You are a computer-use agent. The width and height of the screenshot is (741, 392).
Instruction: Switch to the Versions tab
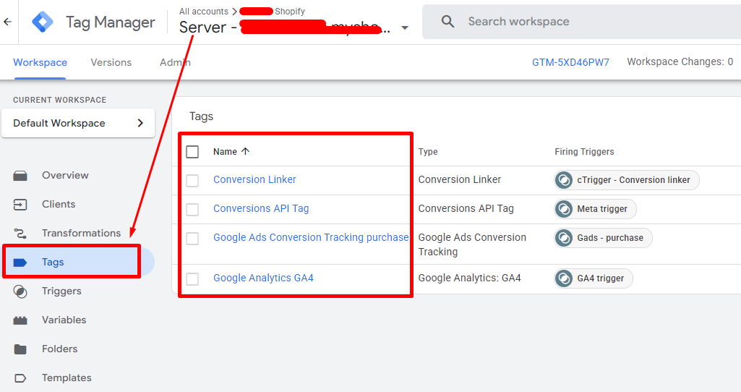click(111, 62)
